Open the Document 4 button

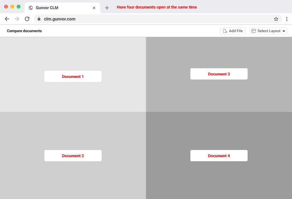click(x=219, y=156)
